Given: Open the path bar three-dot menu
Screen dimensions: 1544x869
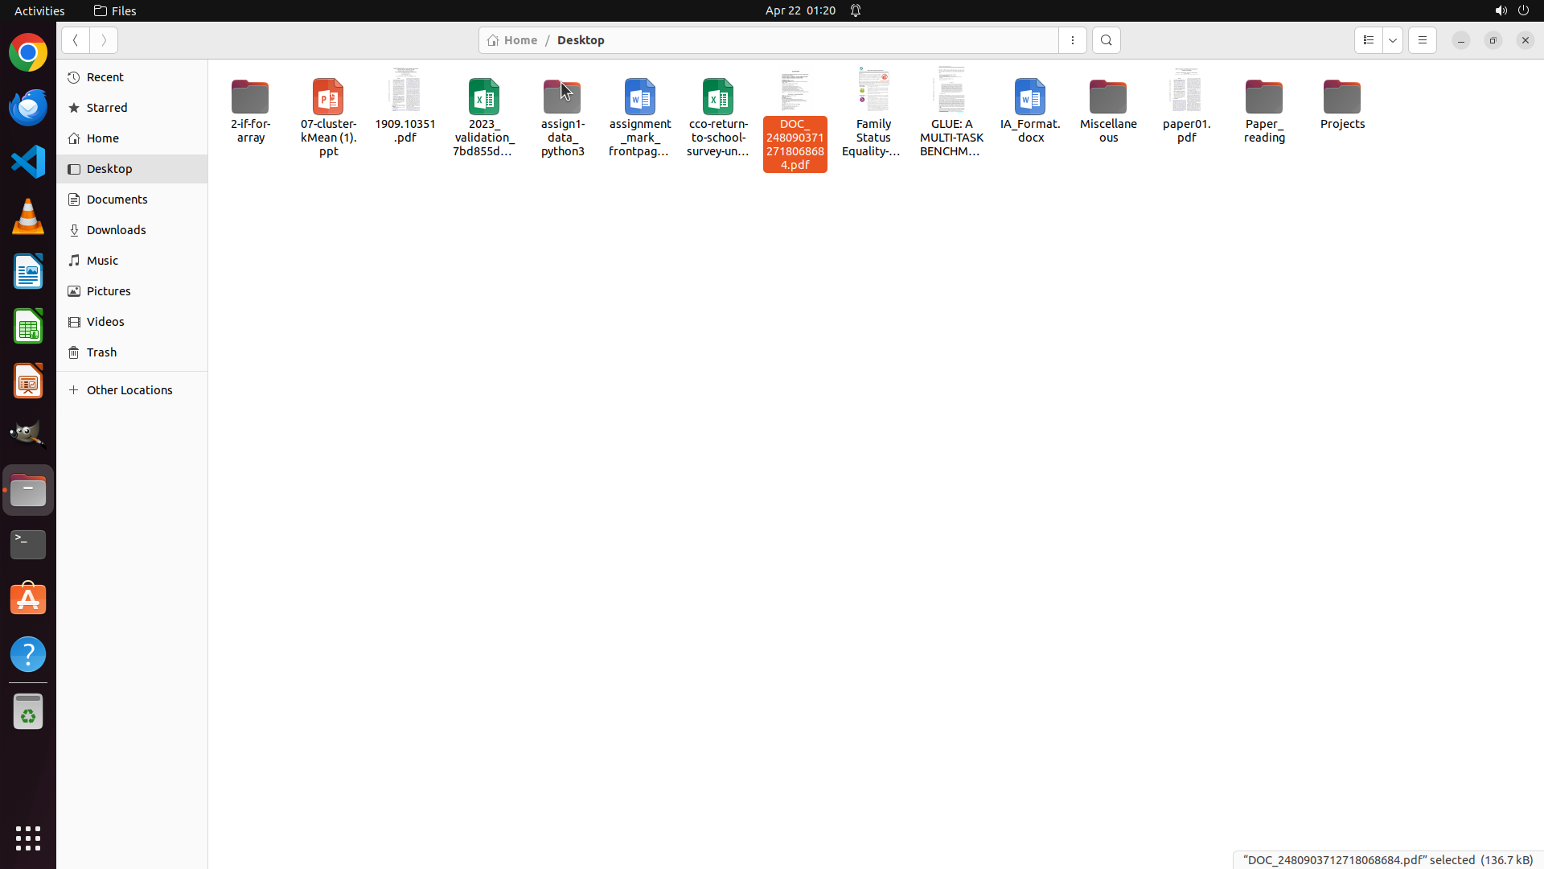Looking at the screenshot, I should pos(1072,40).
